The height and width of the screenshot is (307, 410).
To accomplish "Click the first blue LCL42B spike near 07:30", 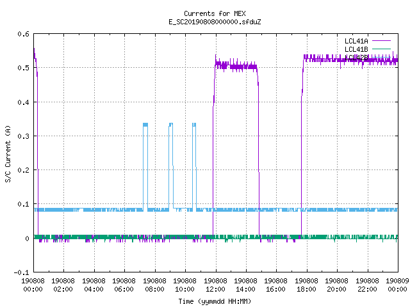I will pos(145,167).
